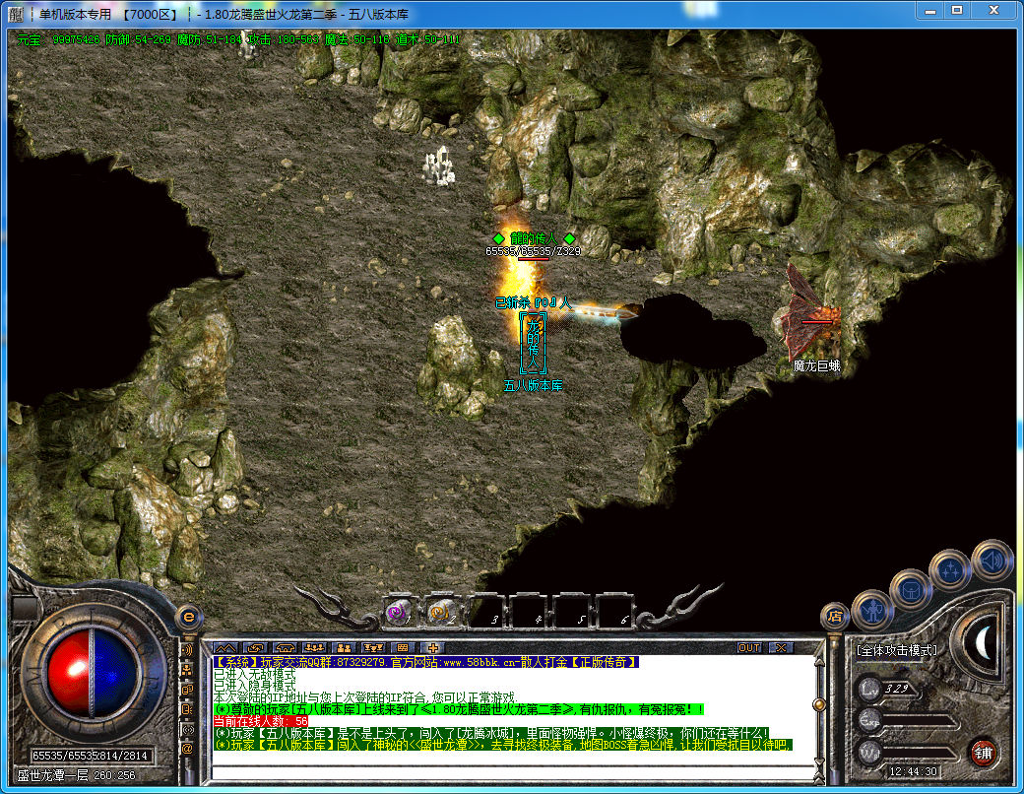
Task: Select empty belt slot 4
Action: (527, 612)
